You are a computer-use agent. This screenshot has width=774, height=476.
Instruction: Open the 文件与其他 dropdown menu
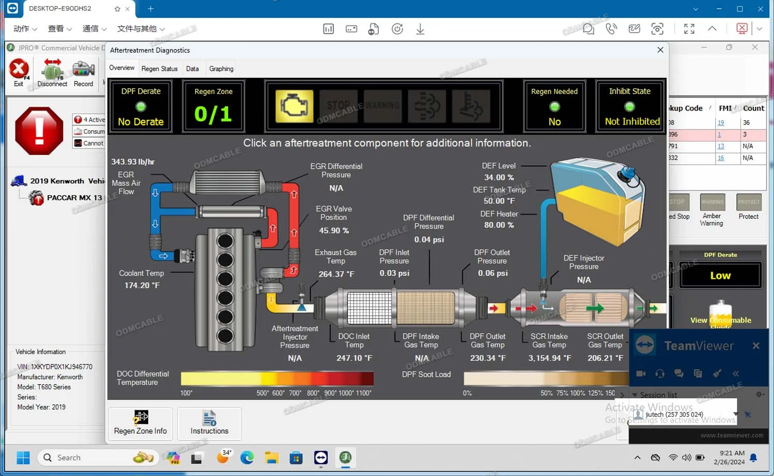point(141,29)
